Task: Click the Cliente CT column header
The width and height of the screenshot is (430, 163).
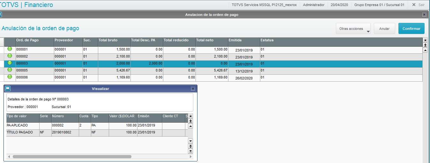Action: pyautogui.click(x=174, y=118)
